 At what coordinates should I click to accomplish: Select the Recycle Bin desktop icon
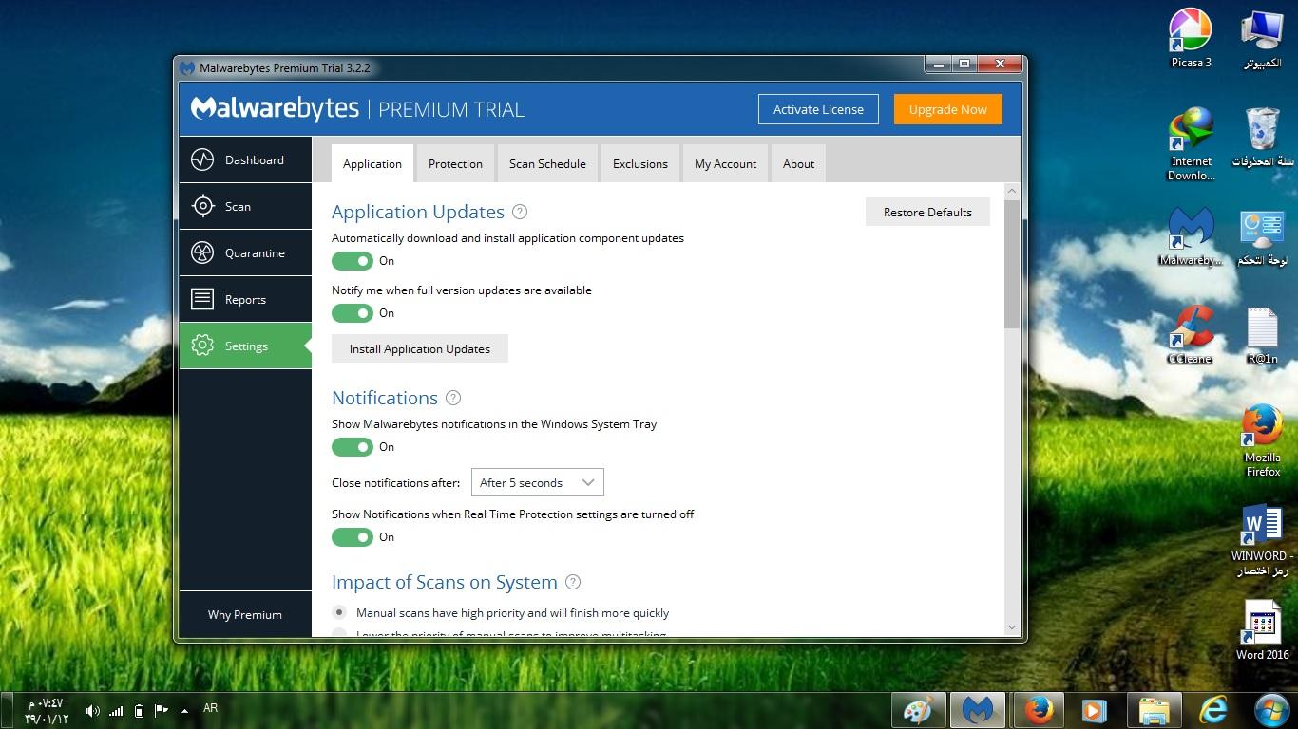(1262, 137)
